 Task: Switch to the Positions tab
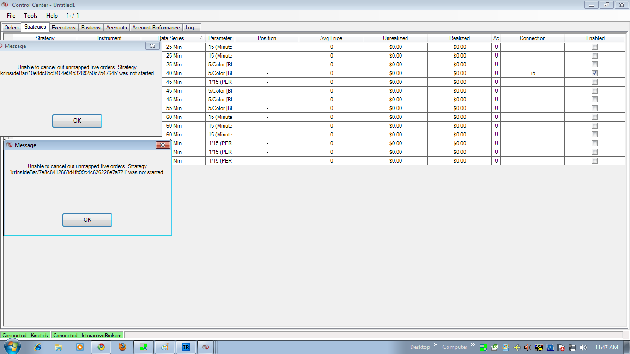tap(91, 28)
